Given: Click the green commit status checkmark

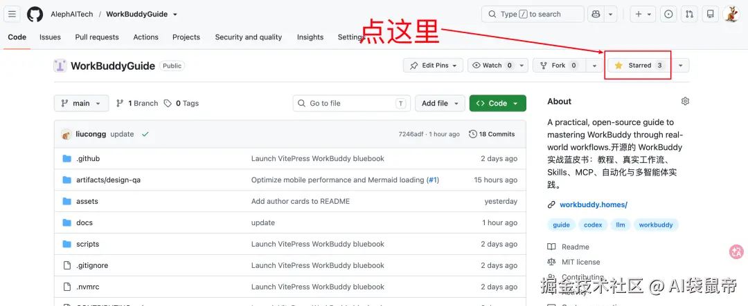Looking at the screenshot, I should [x=145, y=134].
